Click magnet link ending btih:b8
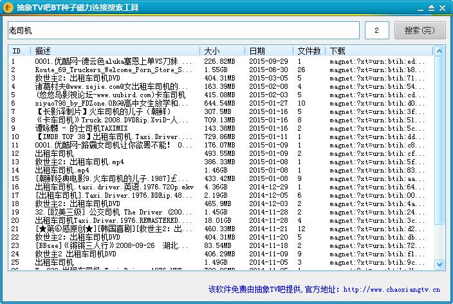Viewport: 453px width, 304px height. [377, 70]
